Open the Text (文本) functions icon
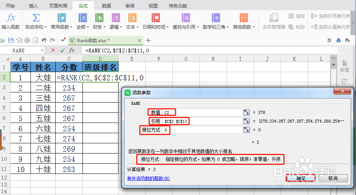Image resolution: width=356 pixels, height=195 pixels. coord(132,18)
